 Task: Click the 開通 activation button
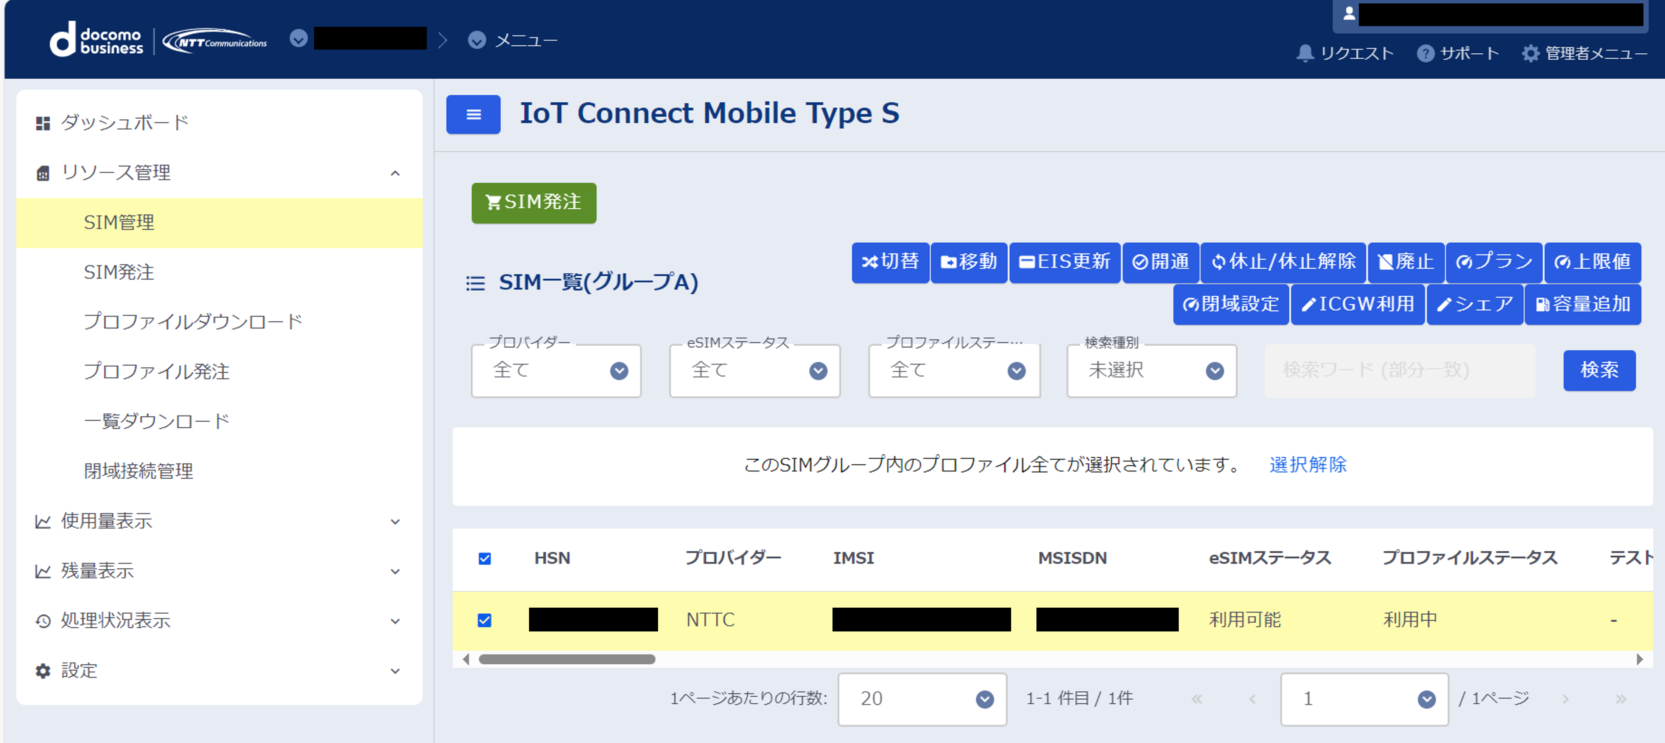coord(1160,262)
